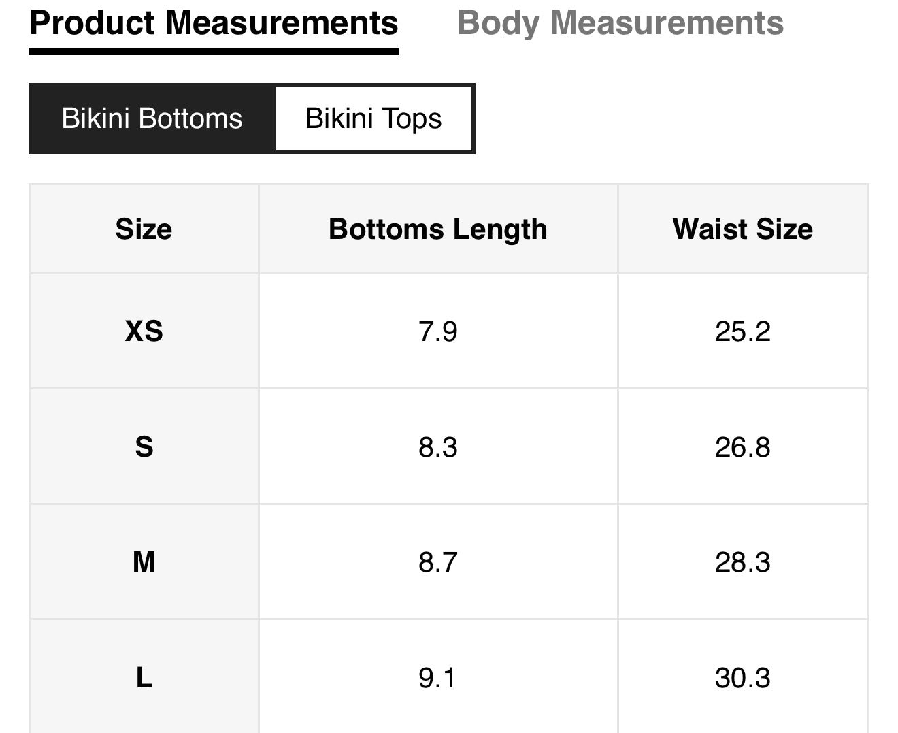Viewport: 898px width, 733px height.
Task: Click the Bottoms Length column header
Action: pos(438,229)
